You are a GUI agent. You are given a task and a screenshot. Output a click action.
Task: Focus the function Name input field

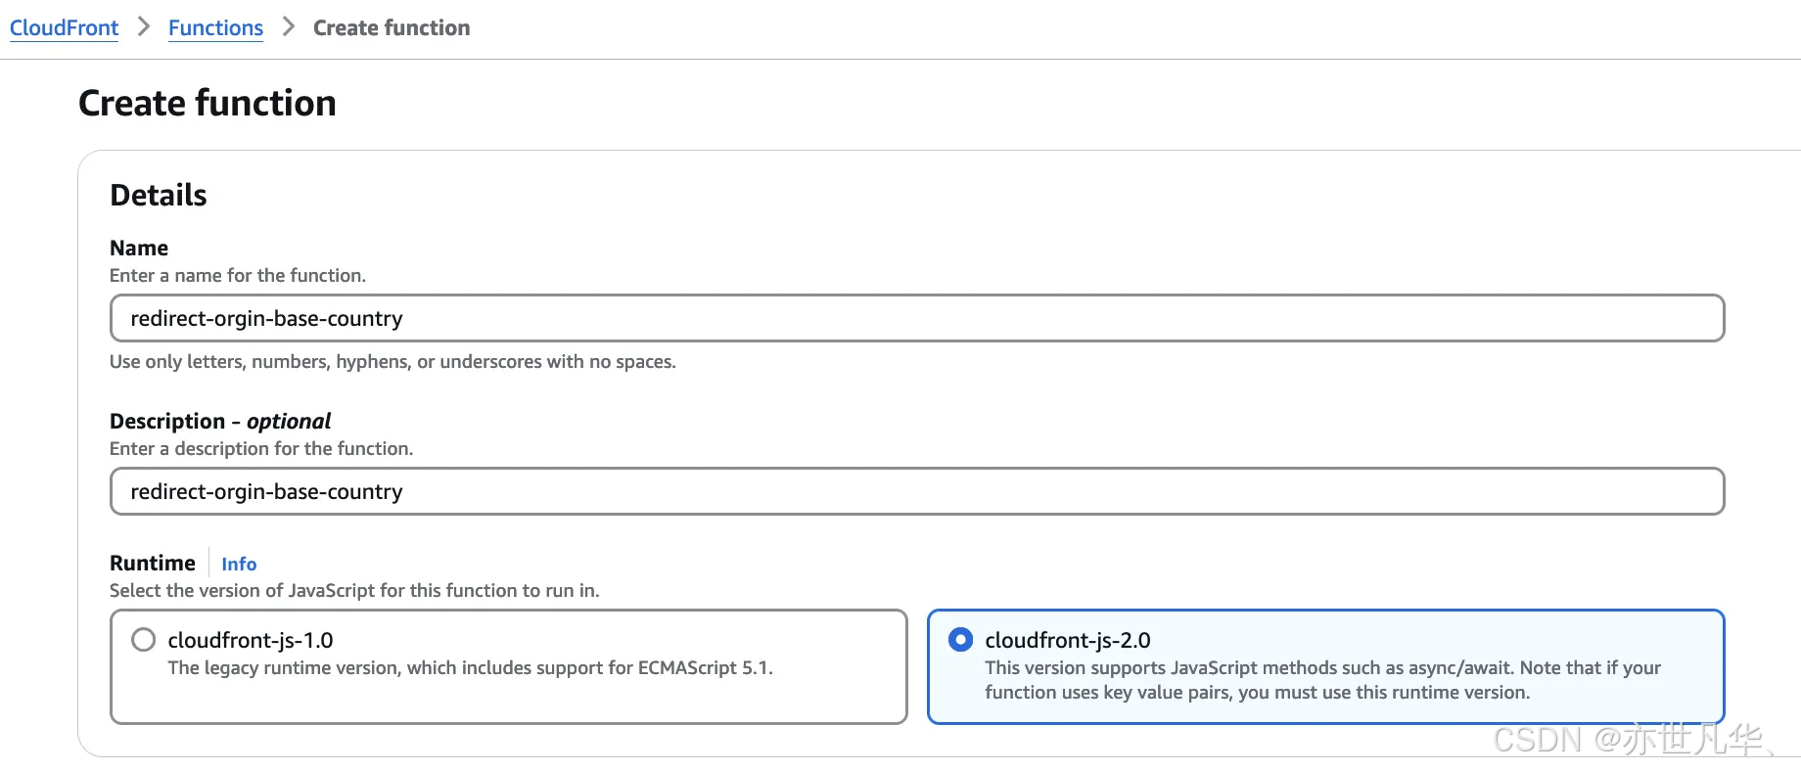917,318
